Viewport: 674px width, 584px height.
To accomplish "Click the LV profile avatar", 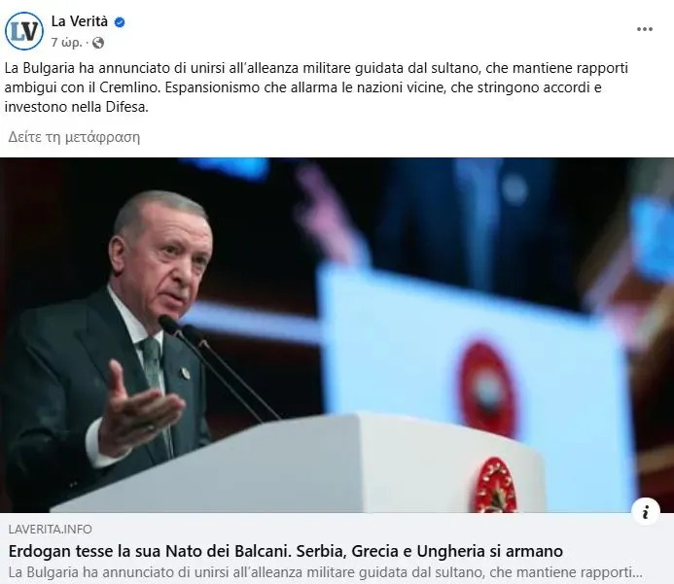I will pyautogui.click(x=24, y=31).
